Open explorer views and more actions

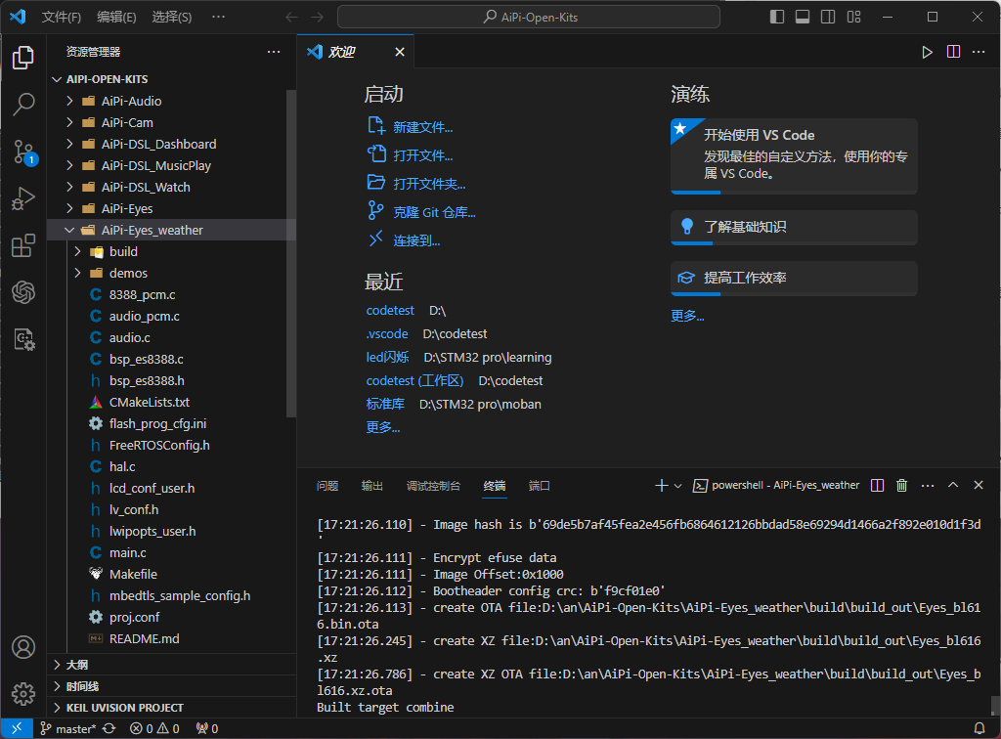274,52
